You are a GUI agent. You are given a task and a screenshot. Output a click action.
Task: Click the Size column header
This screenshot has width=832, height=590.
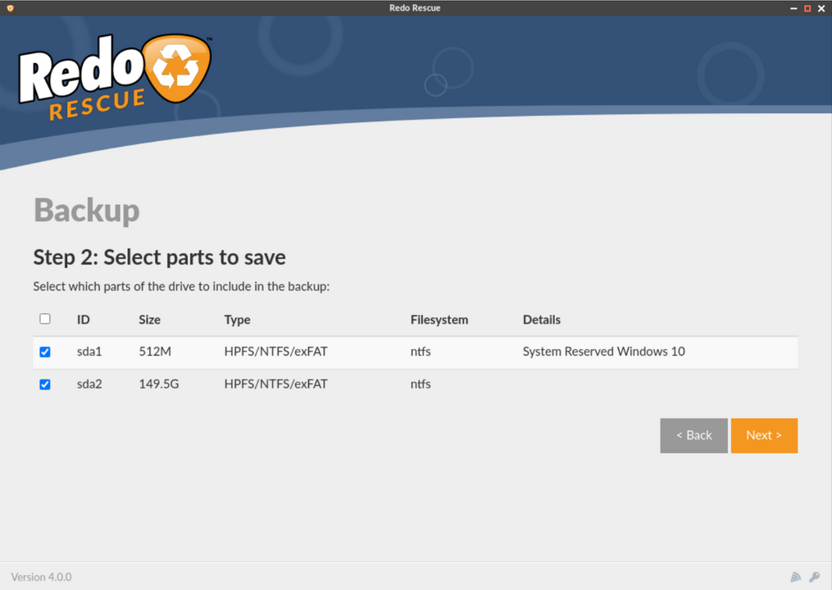150,320
